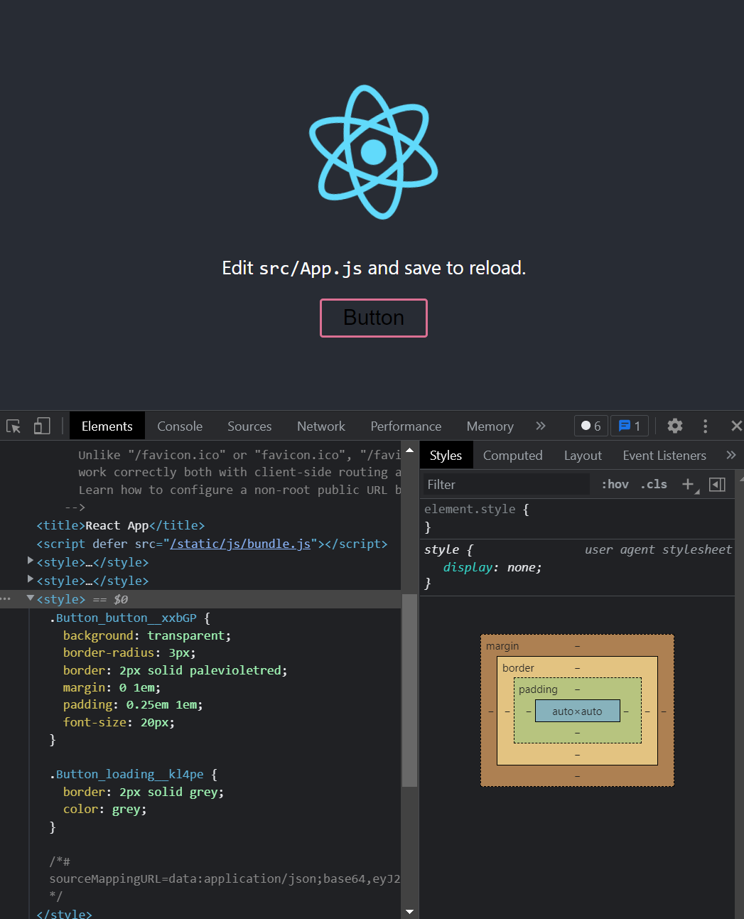The width and height of the screenshot is (744, 919).
Task: Click the .Button_button__xxbGP selector text
Action: pyautogui.click(x=123, y=618)
